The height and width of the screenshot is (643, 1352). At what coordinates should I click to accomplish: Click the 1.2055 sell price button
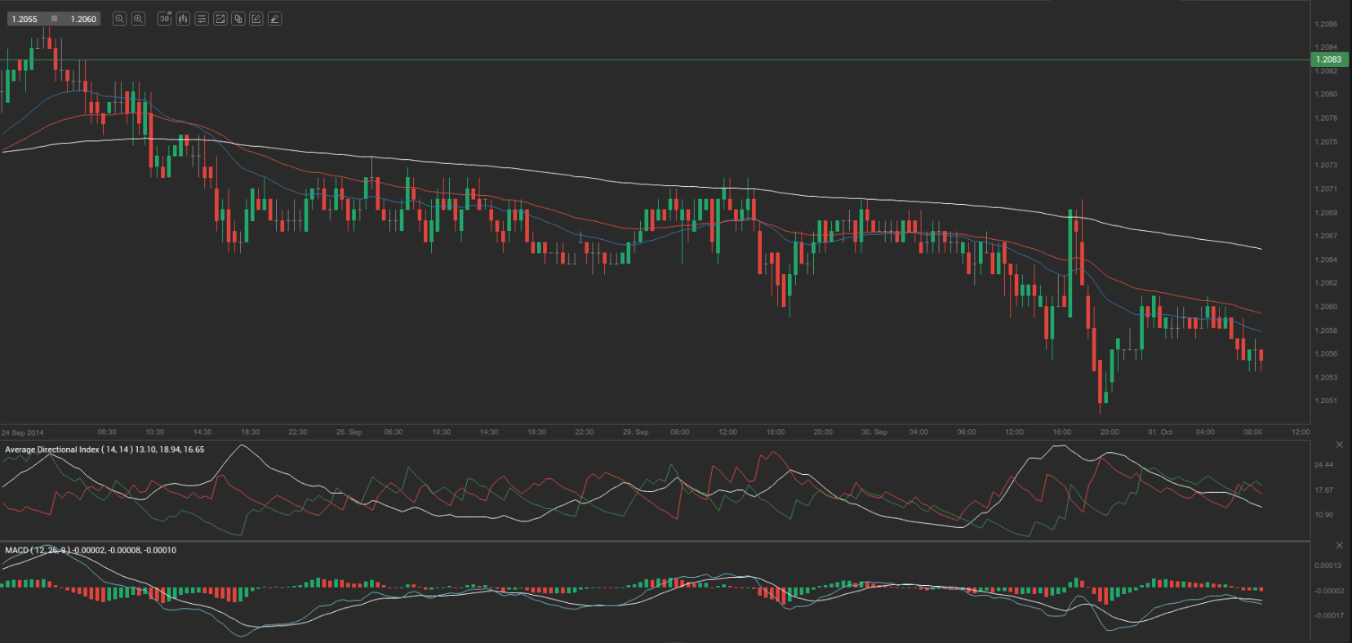tap(24, 19)
